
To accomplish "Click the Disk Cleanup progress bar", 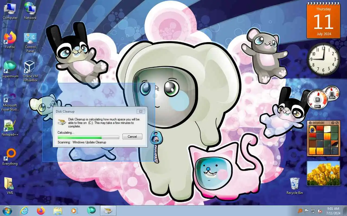I will coord(88,137).
